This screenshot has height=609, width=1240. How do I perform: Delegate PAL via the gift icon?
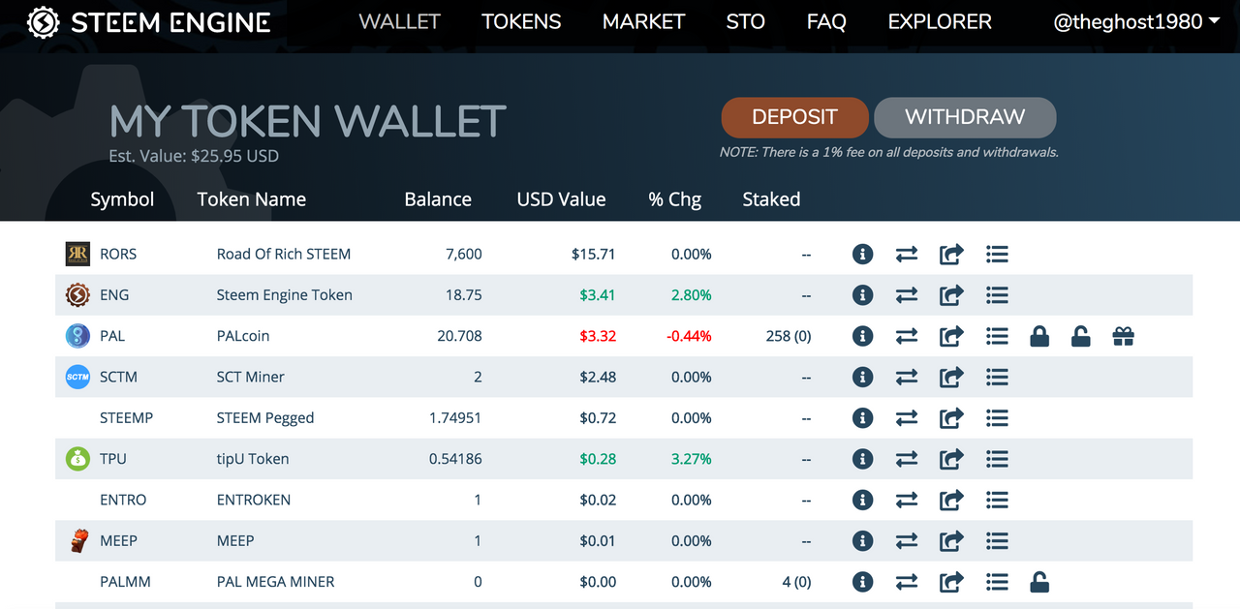(x=1123, y=336)
